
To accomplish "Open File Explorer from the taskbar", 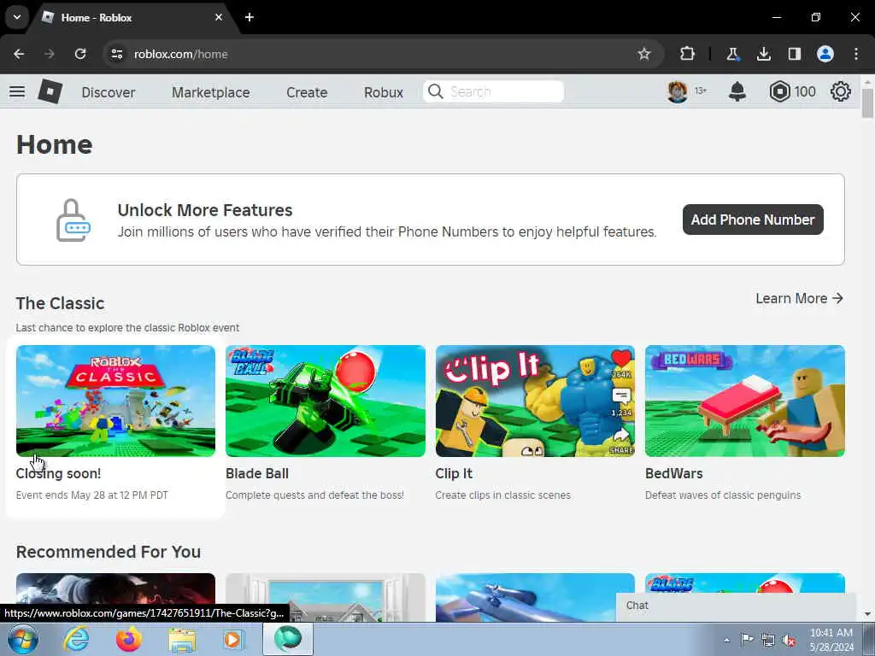I will pyautogui.click(x=182, y=640).
